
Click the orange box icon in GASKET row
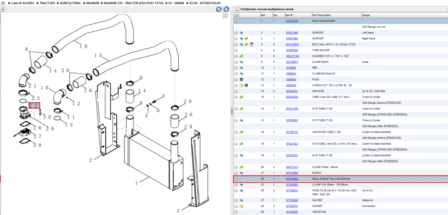coord(241,206)
